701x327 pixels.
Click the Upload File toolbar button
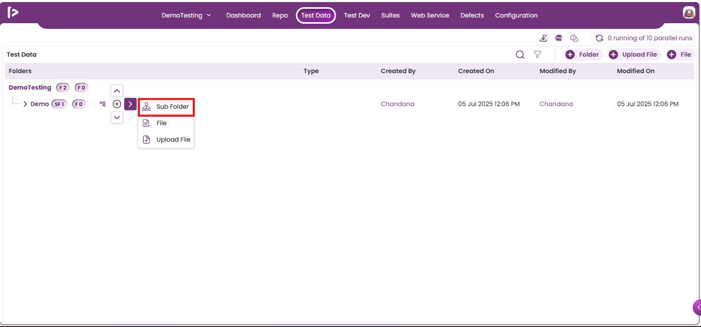tap(634, 55)
